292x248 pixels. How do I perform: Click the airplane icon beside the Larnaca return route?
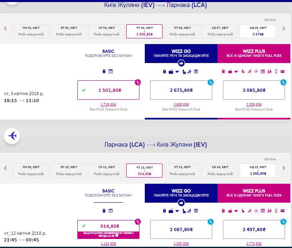click(x=13, y=136)
